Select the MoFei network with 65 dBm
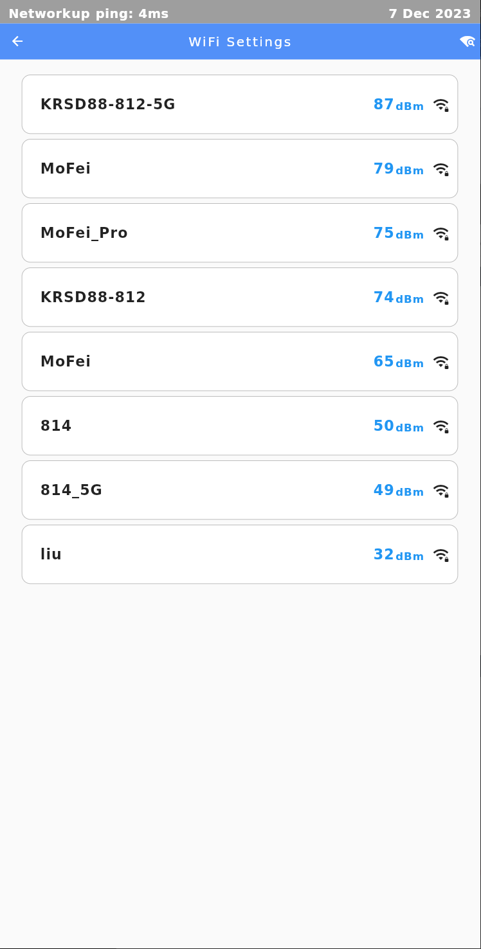481x949 pixels. (x=66, y=361)
